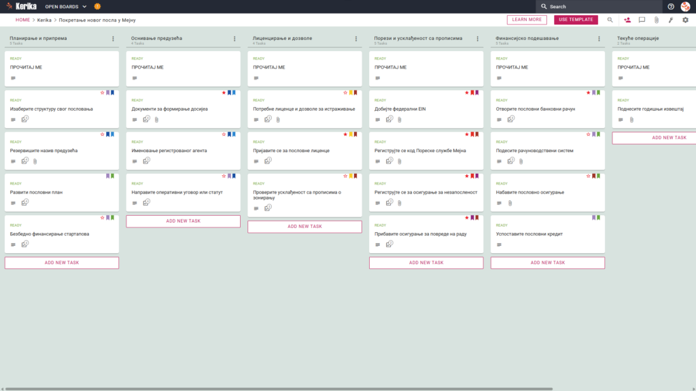Toggle star on Проверите усклађеност са прописима card
This screenshot has width=696, height=391.
click(345, 176)
